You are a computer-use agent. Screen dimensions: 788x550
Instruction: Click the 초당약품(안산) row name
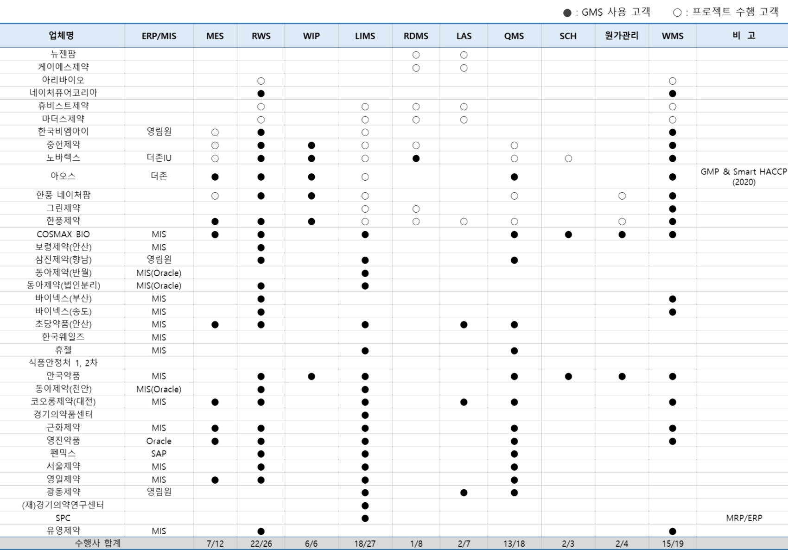click(x=63, y=324)
